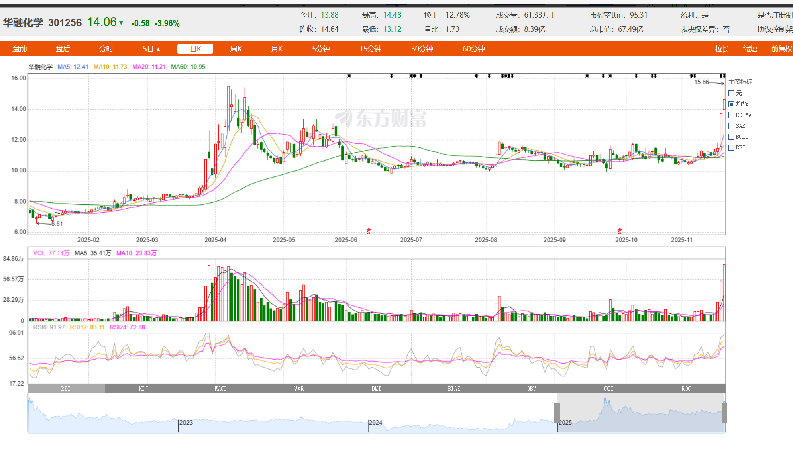Click the 2024 marker in overview timeline
Screen dimensions: 793x456
point(375,423)
